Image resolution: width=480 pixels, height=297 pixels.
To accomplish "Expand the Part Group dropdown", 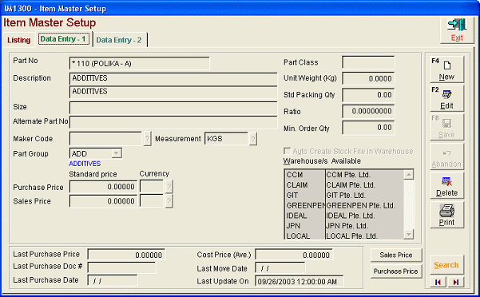I will [117, 153].
